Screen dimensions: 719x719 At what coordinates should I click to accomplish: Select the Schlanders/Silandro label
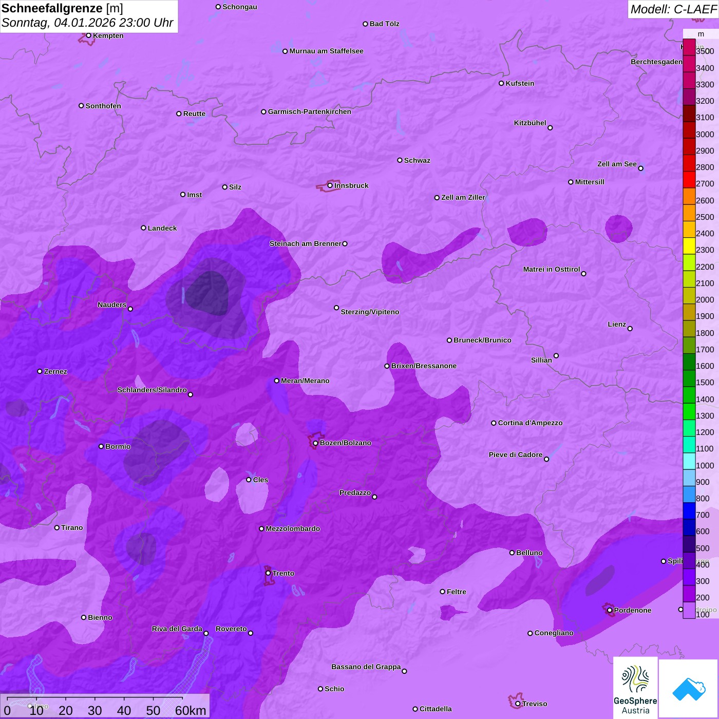click(x=152, y=390)
